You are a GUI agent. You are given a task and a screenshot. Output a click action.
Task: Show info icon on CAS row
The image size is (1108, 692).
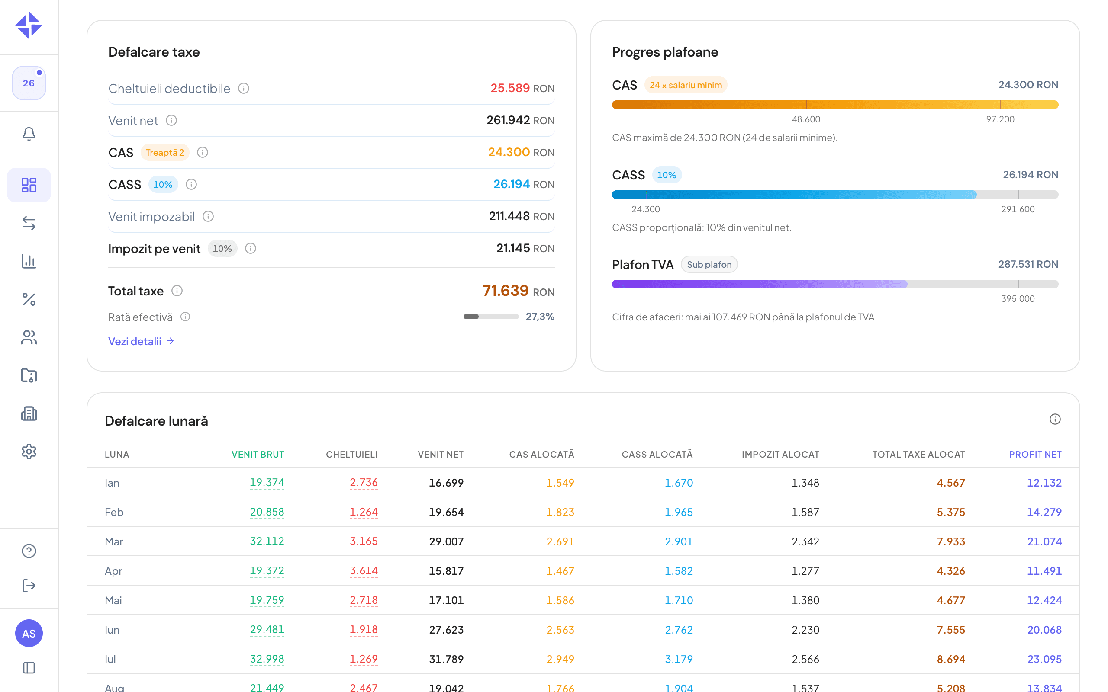pyautogui.click(x=203, y=152)
